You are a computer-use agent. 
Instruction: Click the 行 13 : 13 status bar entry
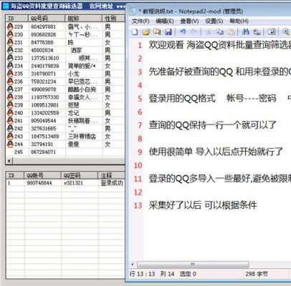[143, 274]
